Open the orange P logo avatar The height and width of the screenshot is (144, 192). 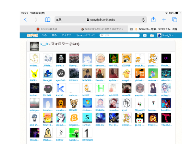pyautogui.click(x=140, y=73)
